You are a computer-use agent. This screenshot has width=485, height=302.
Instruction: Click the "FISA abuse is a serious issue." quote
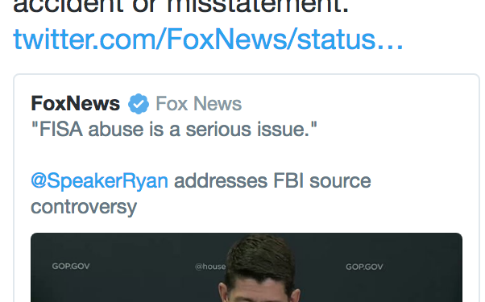click(x=174, y=129)
